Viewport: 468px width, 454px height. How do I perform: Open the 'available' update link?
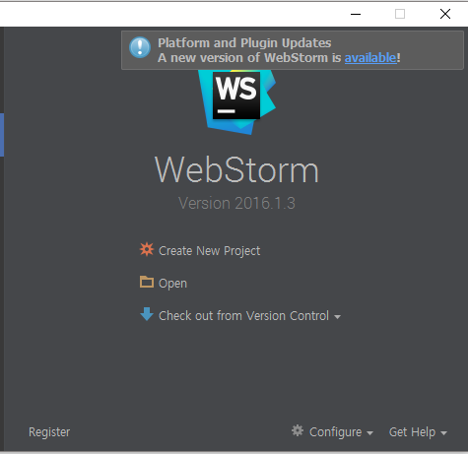tap(370, 58)
